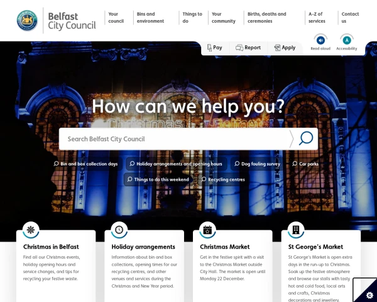The height and width of the screenshot is (302, 377).
Task: Click the Christmas Market card description text
Action: point(232,268)
